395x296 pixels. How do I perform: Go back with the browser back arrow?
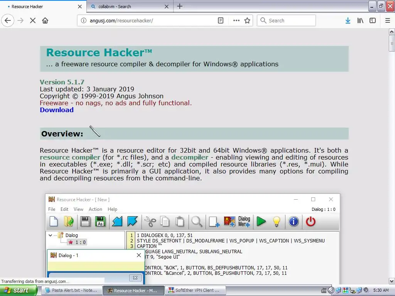pos(8,20)
